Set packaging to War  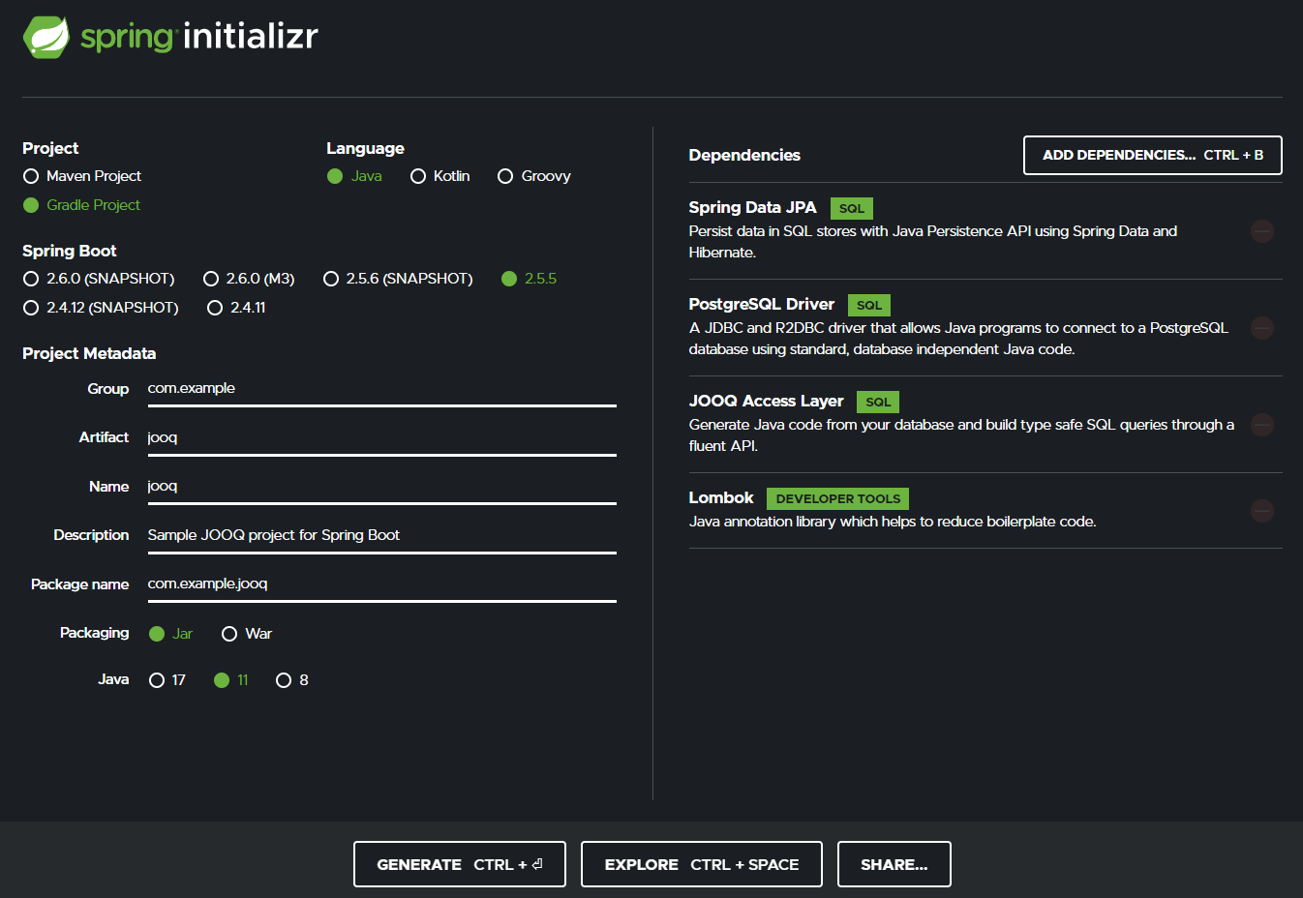pos(247,634)
